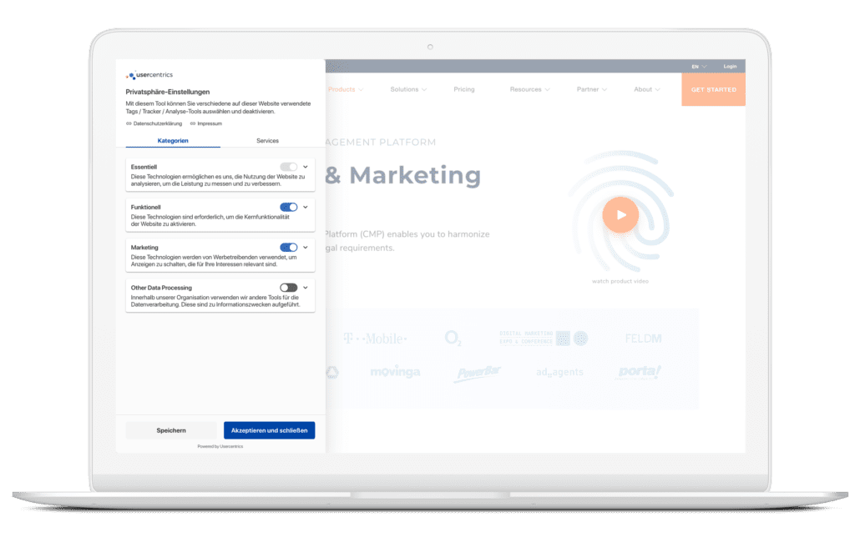Click the Privatsphäre-Einstellungen heading
Viewport: 860px width, 537px height.
coord(168,92)
